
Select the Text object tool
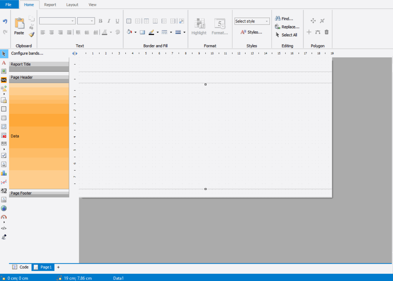(x=4, y=63)
